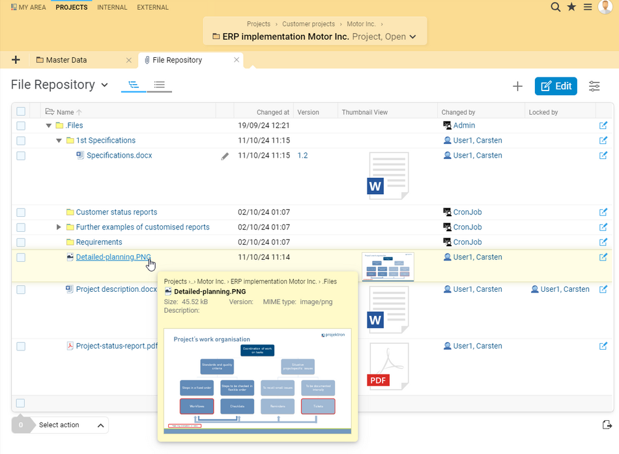
Task: Add new file with plus icon
Action: pos(517,86)
